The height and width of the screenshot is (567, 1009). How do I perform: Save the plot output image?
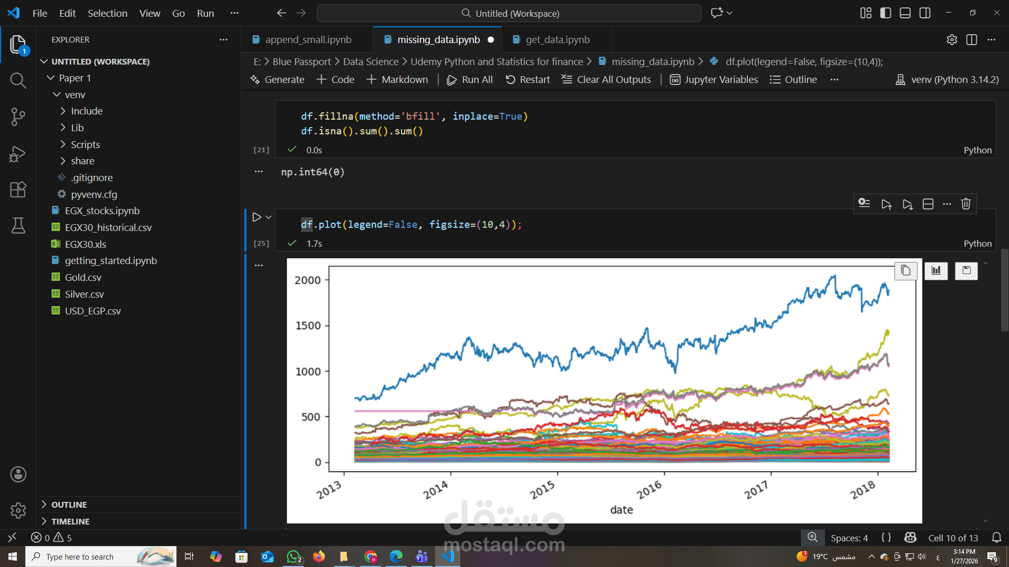[966, 270]
